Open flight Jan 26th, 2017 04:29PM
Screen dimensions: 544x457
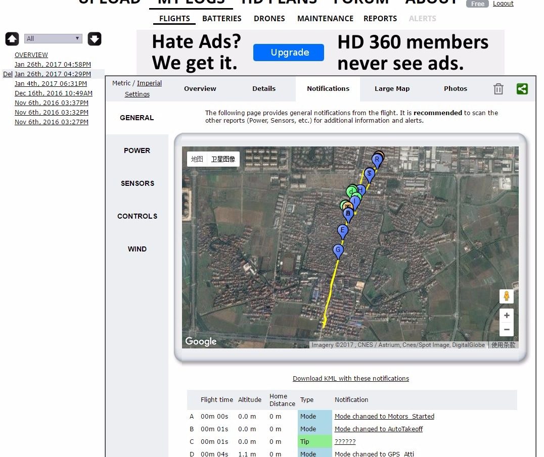click(x=53, y=74)
